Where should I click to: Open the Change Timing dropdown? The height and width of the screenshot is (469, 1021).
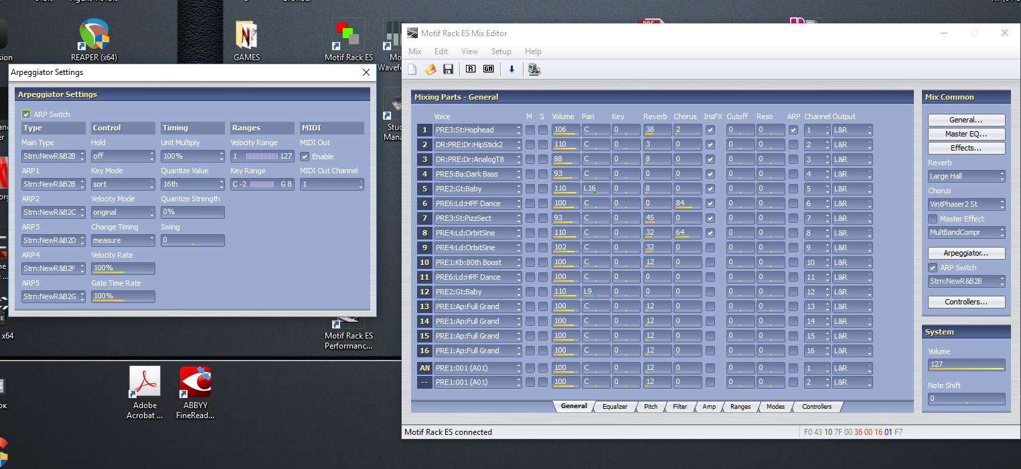click(123, 240)
